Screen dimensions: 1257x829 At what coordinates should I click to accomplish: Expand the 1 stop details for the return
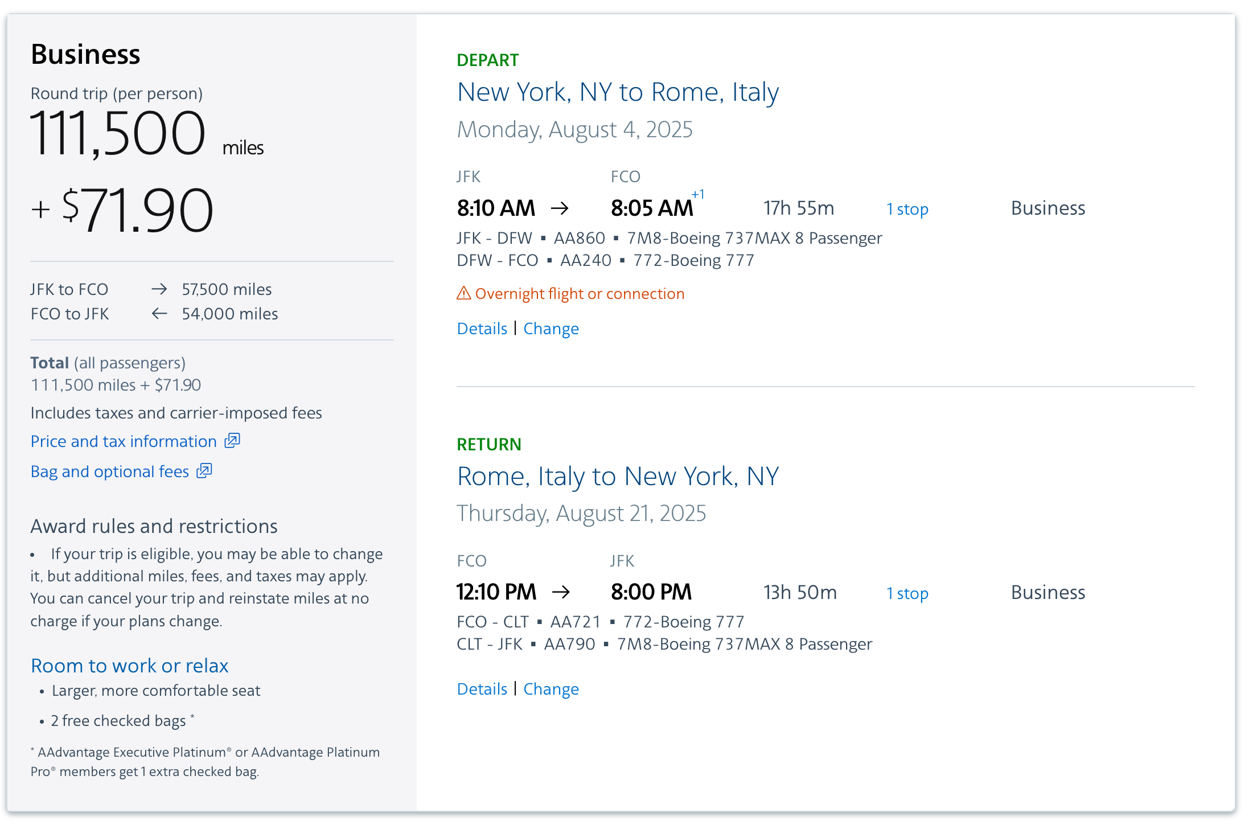pyautogui.click(x=906, y=593)
